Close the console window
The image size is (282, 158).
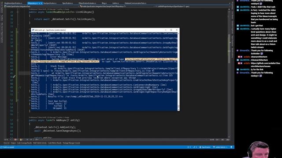click(x=177, y=30)
